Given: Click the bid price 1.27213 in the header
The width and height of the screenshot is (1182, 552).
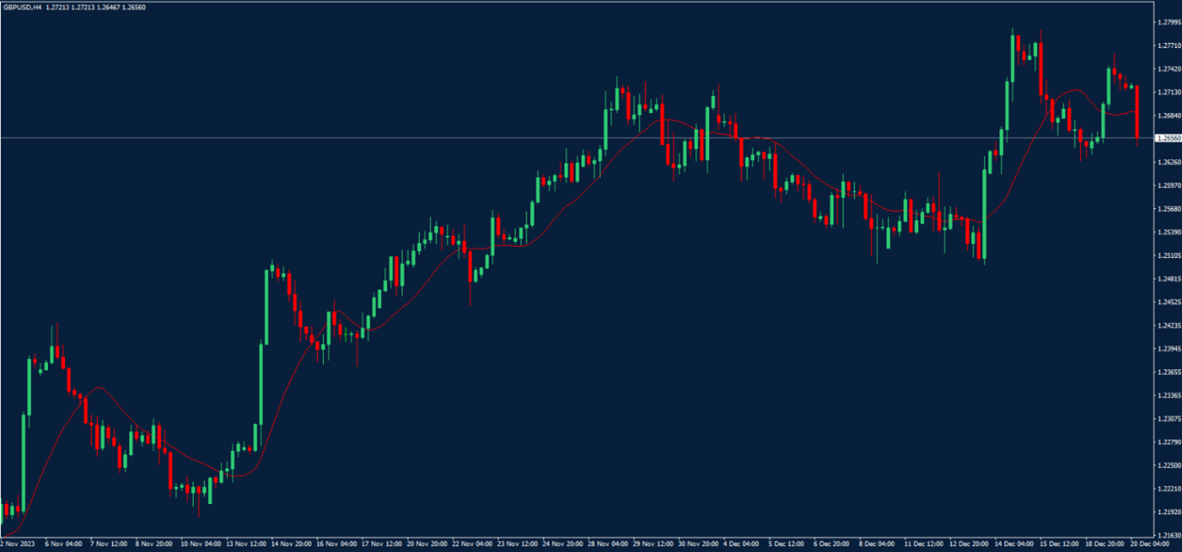Looking at the screenshot, I should pyautogui.click(x=57, y=7).
